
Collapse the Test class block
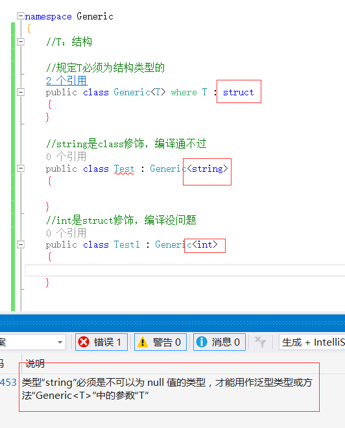pyautogui.click(x=21, y=169)
